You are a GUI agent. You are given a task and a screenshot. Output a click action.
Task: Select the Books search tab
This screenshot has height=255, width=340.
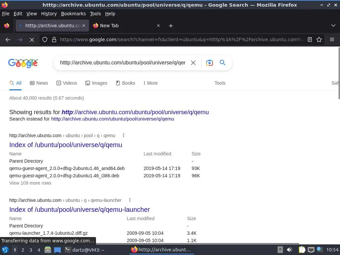pyautogui.click(x=125, y=83)
